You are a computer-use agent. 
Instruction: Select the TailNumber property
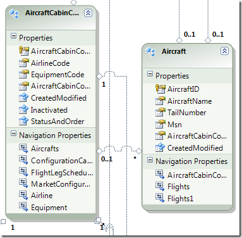[187, 113]
